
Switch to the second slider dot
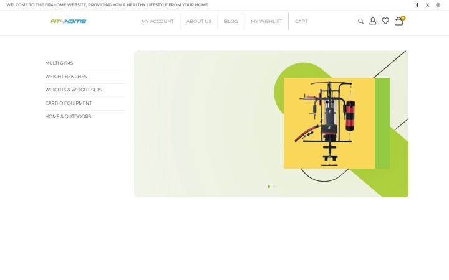pos(274,187)
